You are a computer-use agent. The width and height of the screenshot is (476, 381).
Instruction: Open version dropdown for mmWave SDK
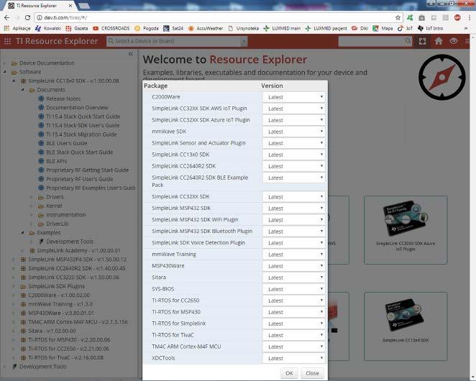pyautogui.click(x=294, y=132)
